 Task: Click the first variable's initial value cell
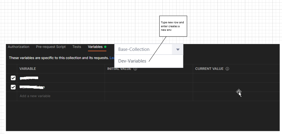149,78
